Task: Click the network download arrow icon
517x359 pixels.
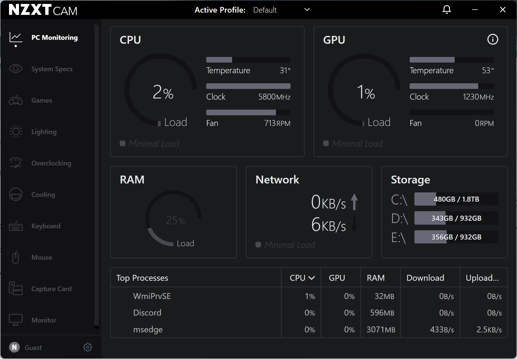Action: pyautogui.click(x=354, y=224)
